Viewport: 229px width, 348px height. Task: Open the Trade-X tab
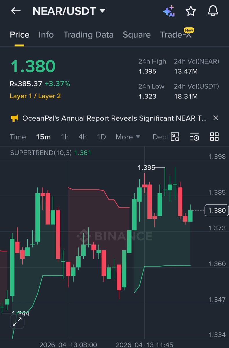[x=176, y=35]
